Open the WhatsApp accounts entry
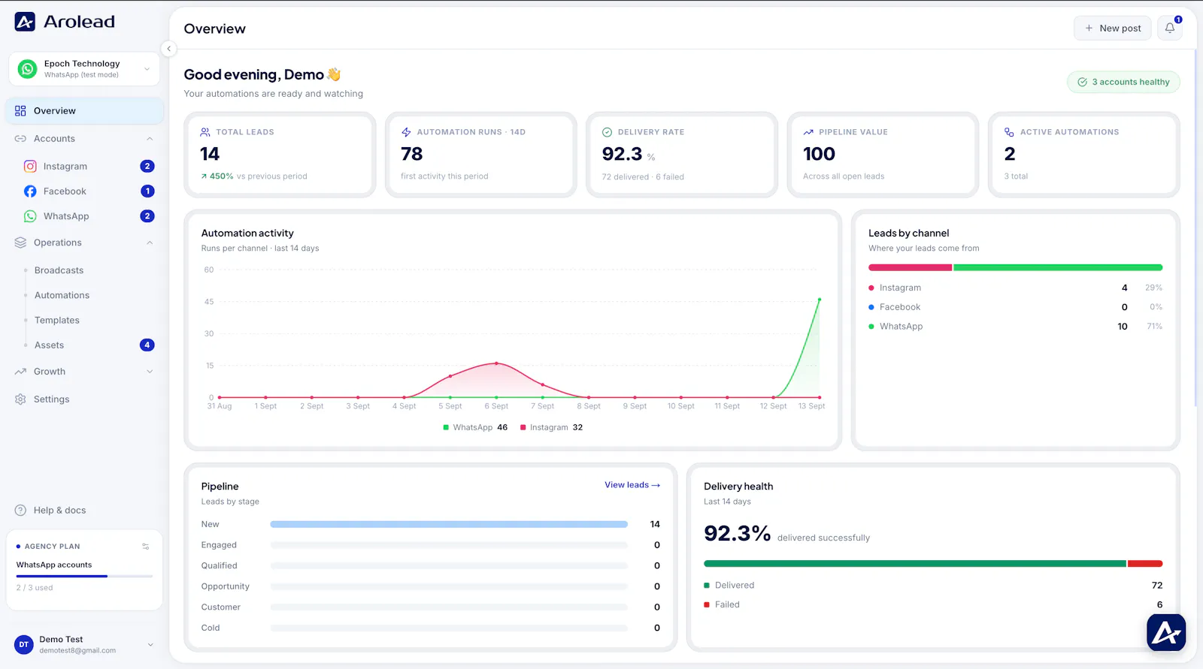 (x=66, y=216)
